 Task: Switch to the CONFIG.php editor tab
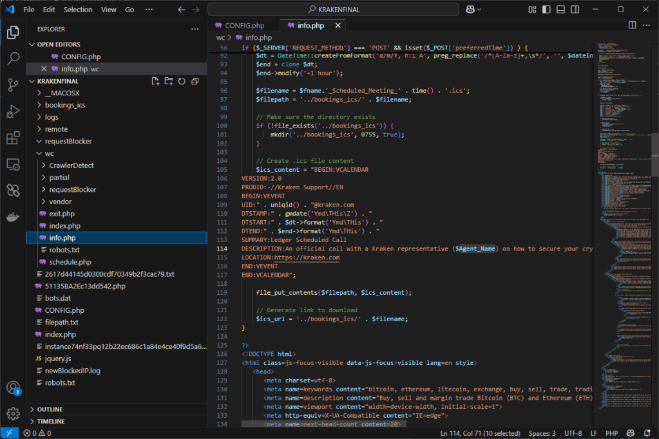click(244, 26)
